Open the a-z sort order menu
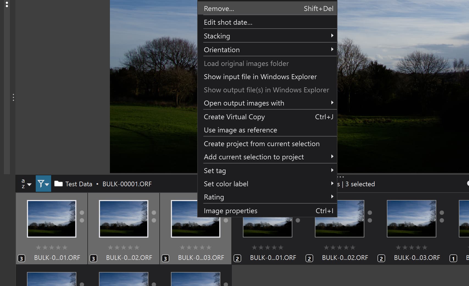This screenshot has height=286, width=469. 26,184
